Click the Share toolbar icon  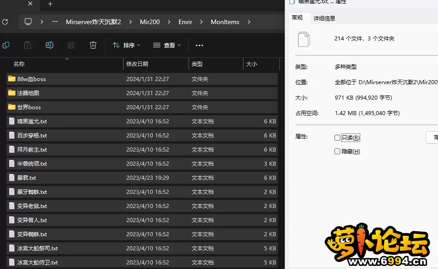(71, 45)
